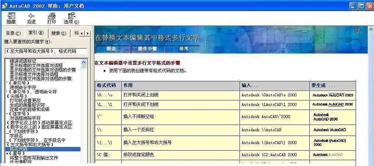The image size is (374, 166).
Task: Click the index list scrollbar up arrow
Action: pyautogui.click(x=84, y=61)
